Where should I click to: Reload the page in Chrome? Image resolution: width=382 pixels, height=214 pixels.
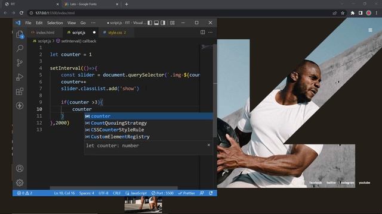[21, 13]
